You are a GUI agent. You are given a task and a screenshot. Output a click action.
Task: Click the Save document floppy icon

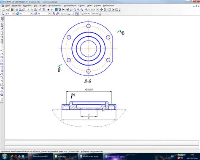pos(12,10)
